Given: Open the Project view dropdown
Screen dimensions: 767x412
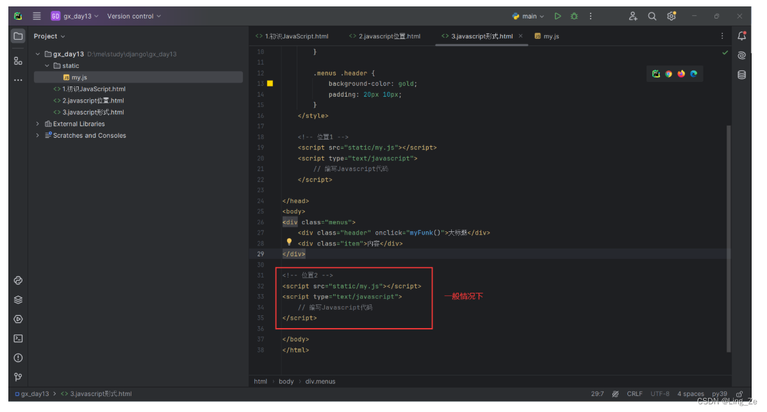Looking at the screenshot, I should click(49, 37).
